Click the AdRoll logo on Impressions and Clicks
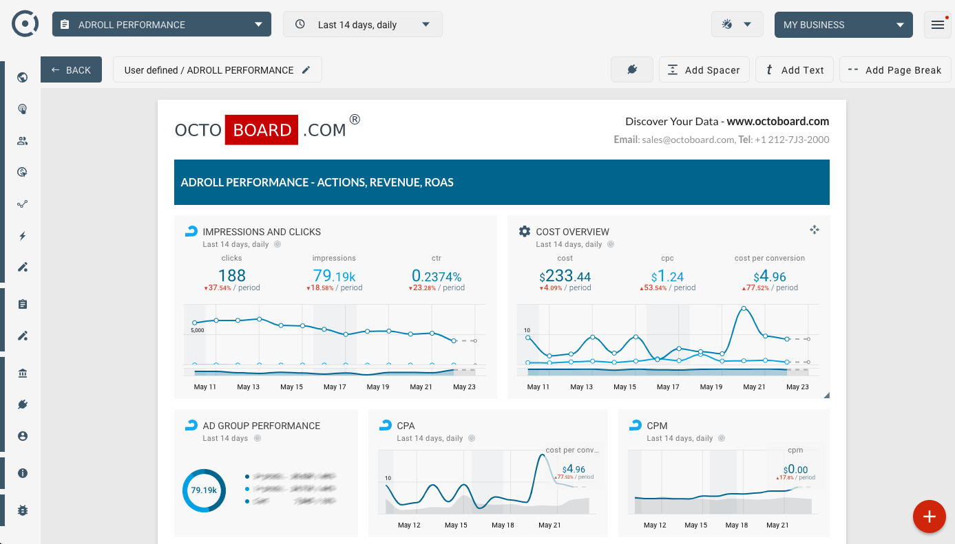 click(191, 232)
